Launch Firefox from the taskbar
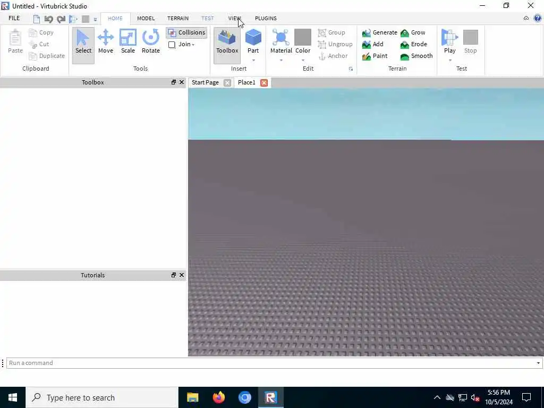 [x=218, y=397]
